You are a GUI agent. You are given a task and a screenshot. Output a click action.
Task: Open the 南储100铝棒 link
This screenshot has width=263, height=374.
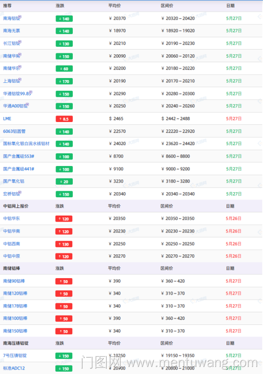tap(15, 318)
